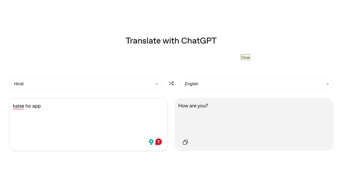
Task: Open Grammarly suggestions via the green lightbulb icon
Action: [151, 141]
